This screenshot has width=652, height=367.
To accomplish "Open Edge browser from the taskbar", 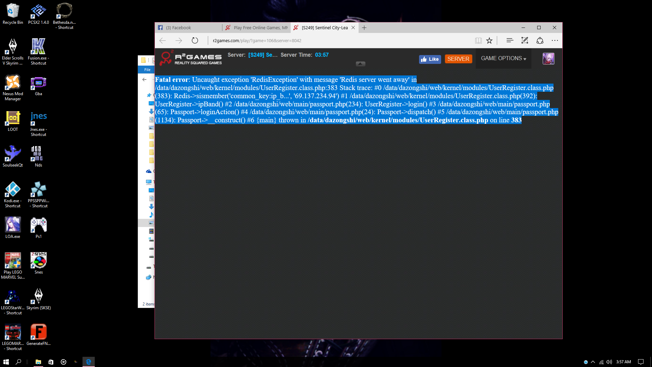I will (x=88, y=362).
